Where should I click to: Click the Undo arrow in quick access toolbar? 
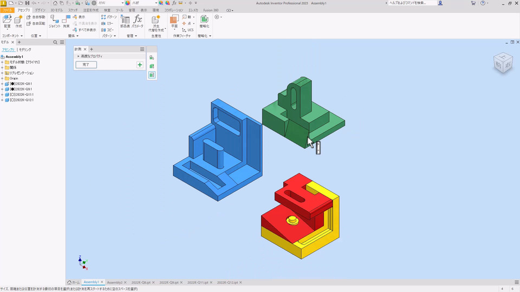[x=34, y=3]
